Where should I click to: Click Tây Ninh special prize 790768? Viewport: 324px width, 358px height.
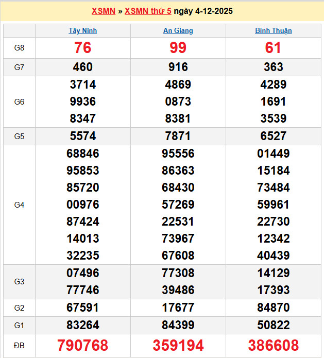click(82, 345)
